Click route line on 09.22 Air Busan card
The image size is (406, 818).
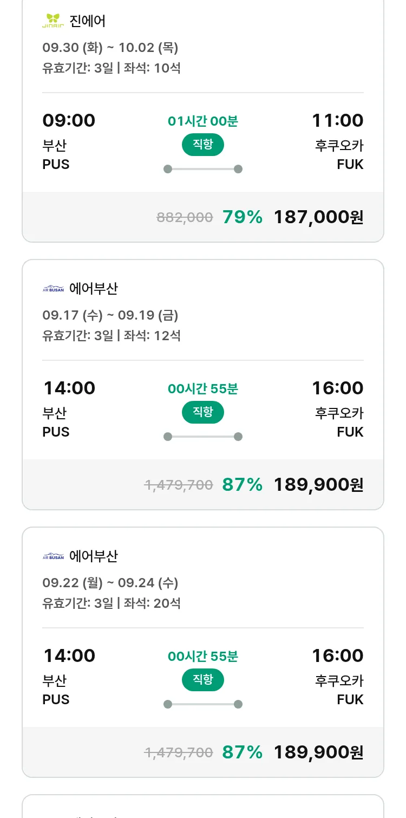[202, 704]
